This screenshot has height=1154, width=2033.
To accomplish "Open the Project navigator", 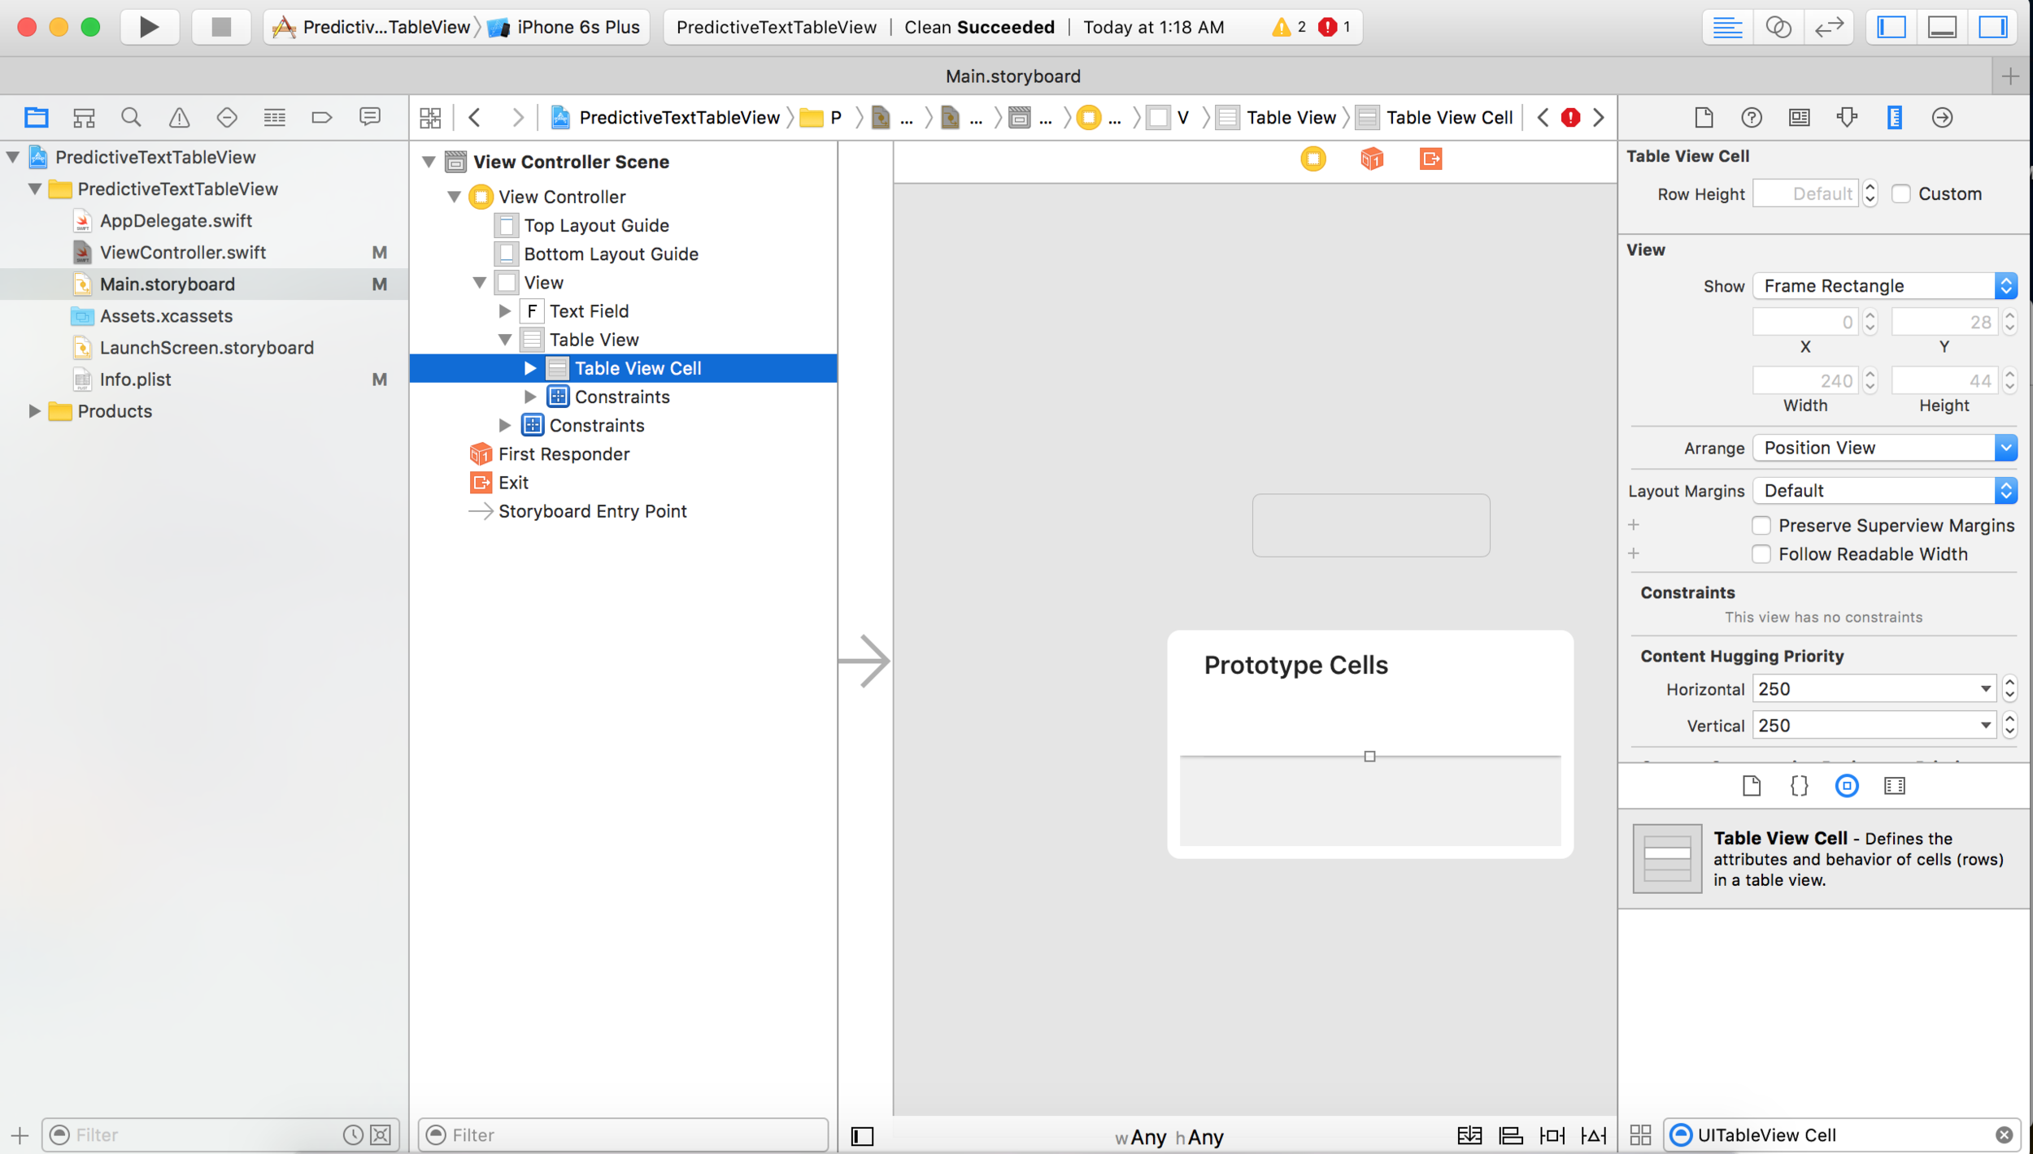I will 36,118.
